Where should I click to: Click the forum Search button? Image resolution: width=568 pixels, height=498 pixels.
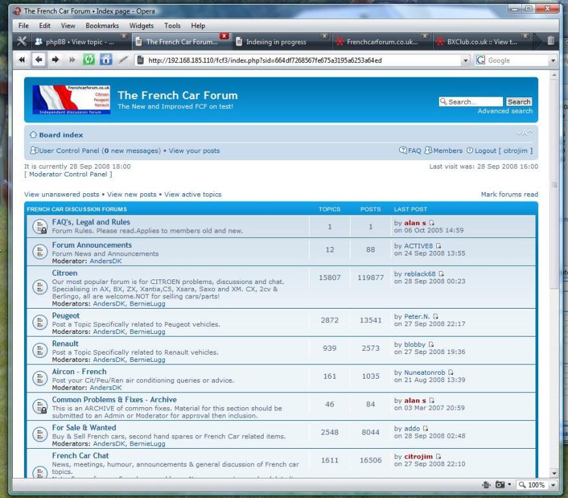[x=519, y=102]
